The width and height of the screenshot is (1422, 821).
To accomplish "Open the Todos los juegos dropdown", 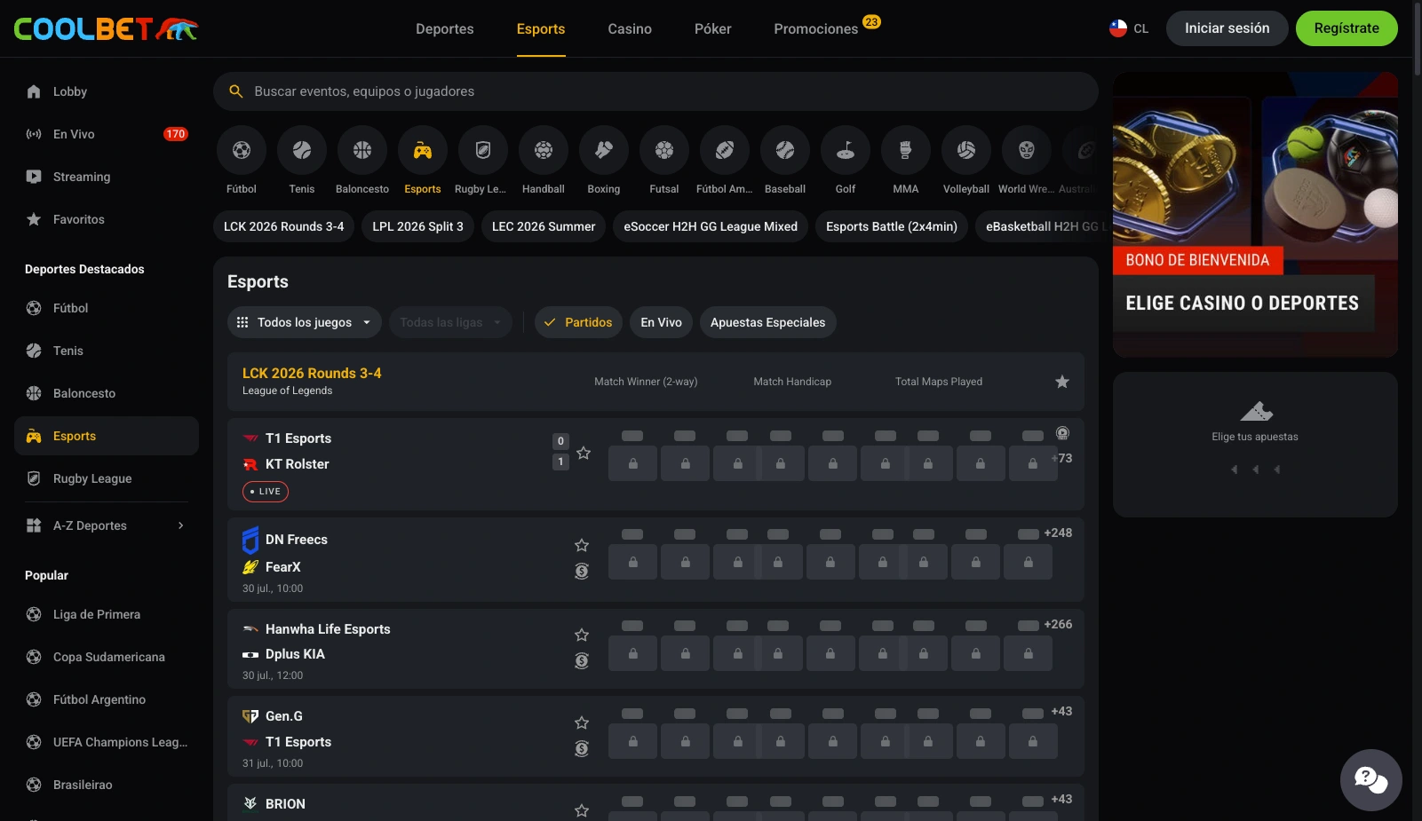I will [305, 322].
